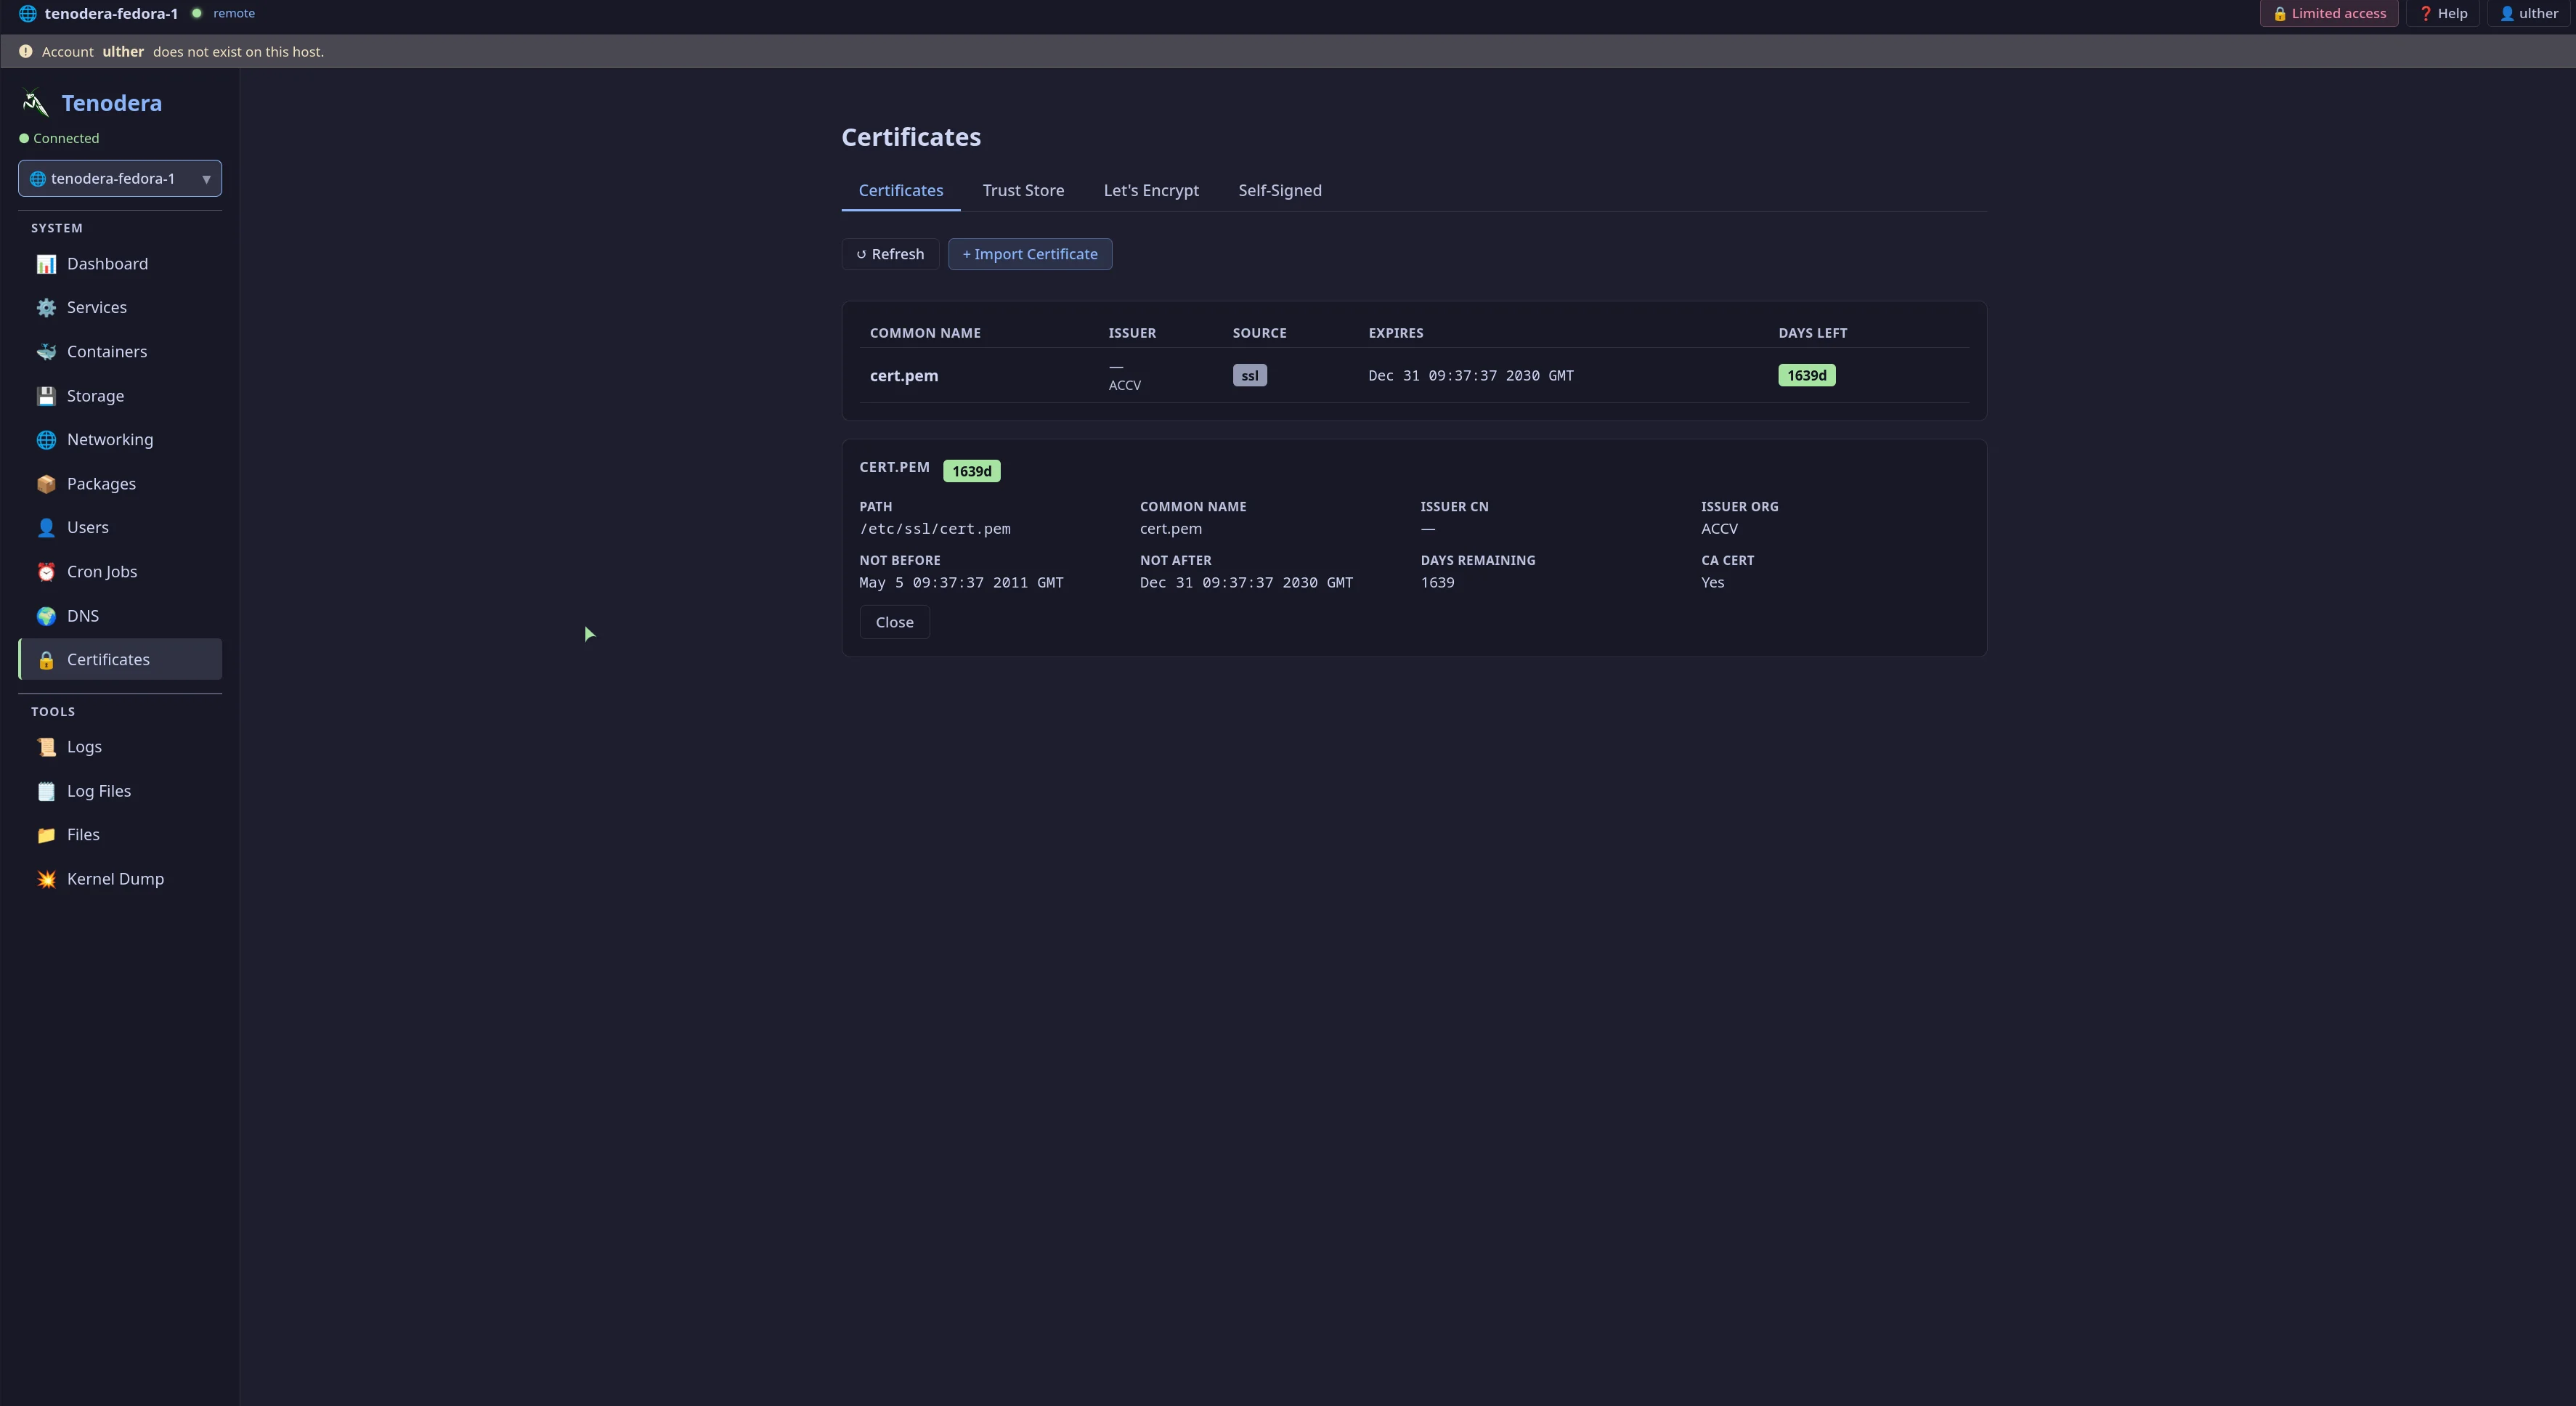Switch to the Trust Store tab
2576x1406 pixels.
coord(1023,191)
